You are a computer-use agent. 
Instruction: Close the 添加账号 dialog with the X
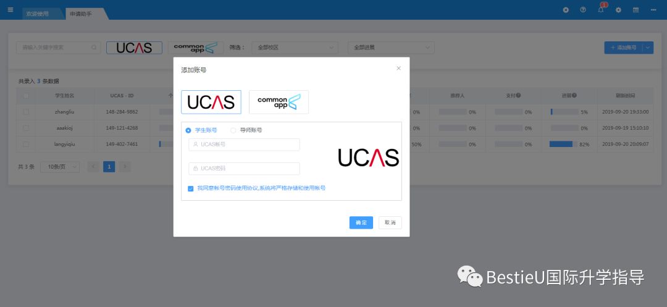pos(398,68)
